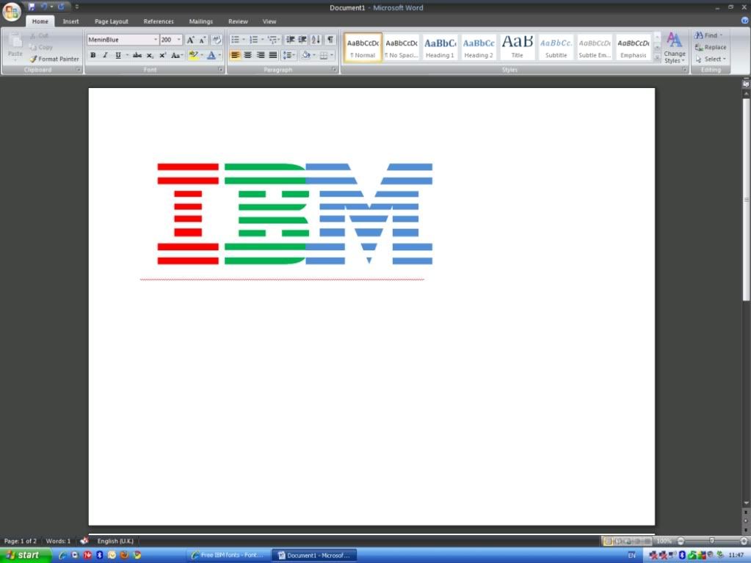Open the font size dropdown
Image resolution: width=751 pixels, height=563 pixels.
click(x=179, y=40)
